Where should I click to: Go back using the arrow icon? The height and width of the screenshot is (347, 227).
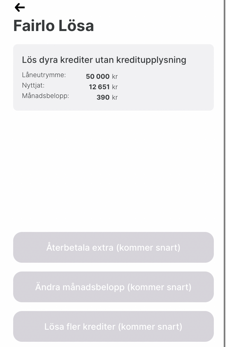(x=19, y=8)
